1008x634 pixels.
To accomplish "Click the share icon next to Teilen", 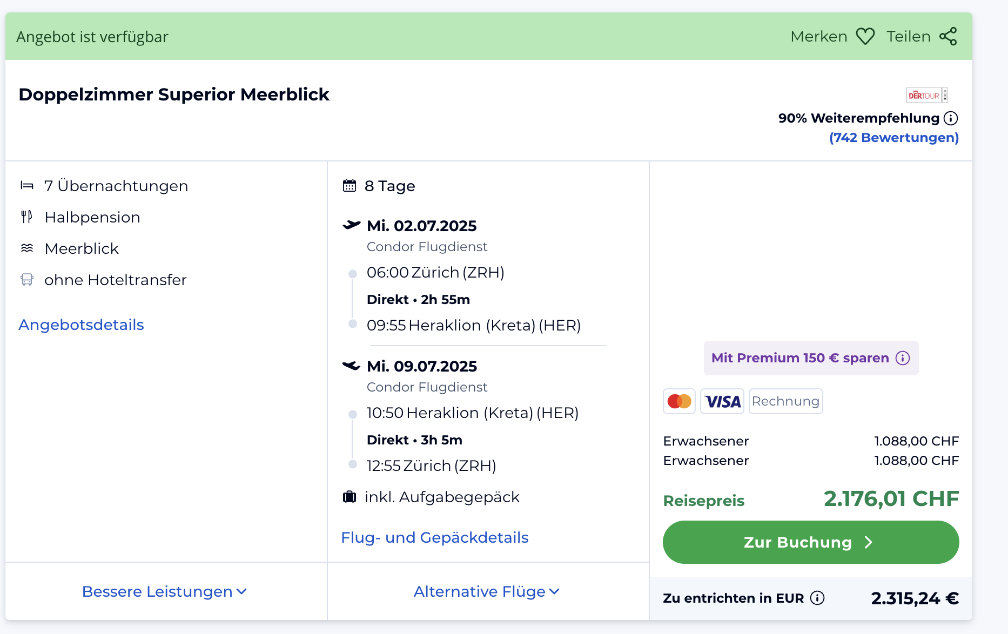I will click(x=948, y=37).
